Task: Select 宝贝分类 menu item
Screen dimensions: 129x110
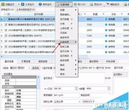Action: point(67,51)
